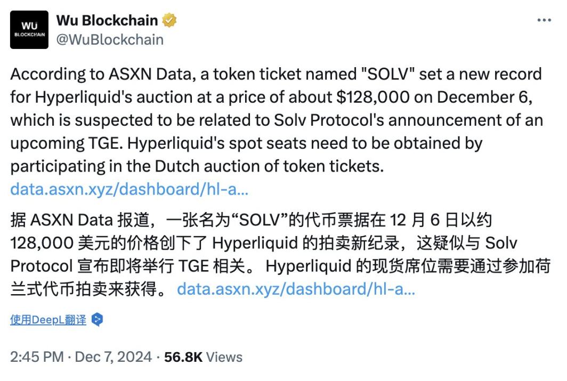Image resolution: width=567 pixels, height=381 pixels.
Task: Click the verification checkmark next to the name
Action: point(169,20)
